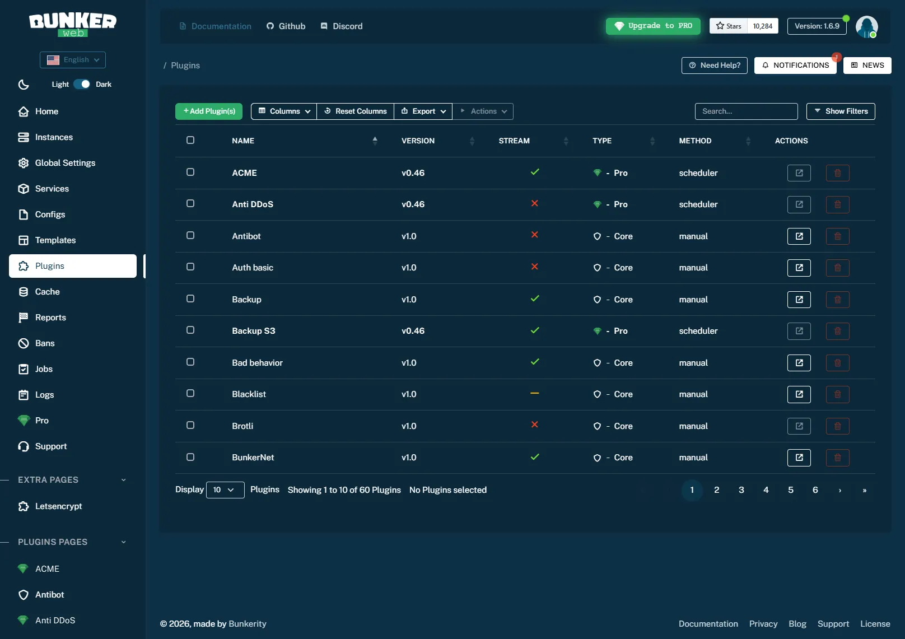
Task: Open Discord from the header
Action: point(341,26)
